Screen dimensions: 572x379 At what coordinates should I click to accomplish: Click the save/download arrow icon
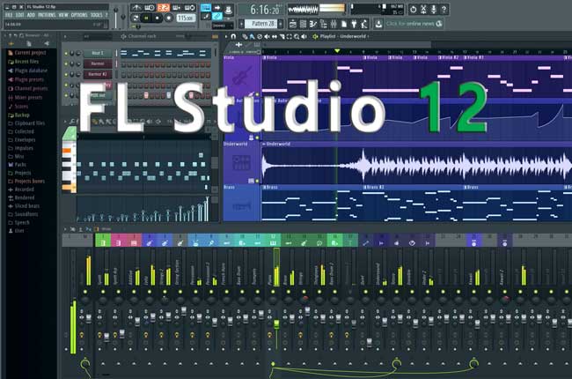click(x=378, y=24)
